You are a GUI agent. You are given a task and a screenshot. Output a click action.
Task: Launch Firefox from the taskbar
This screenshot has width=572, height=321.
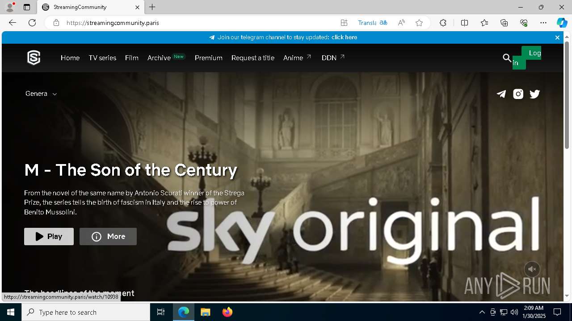pyautogui.click(x=227, y=312)
